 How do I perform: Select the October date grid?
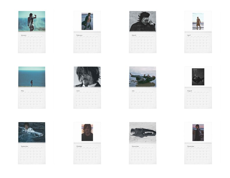click(x=87, y=155)
